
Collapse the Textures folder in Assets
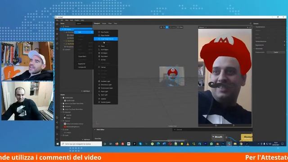click(x=62, y=121)
